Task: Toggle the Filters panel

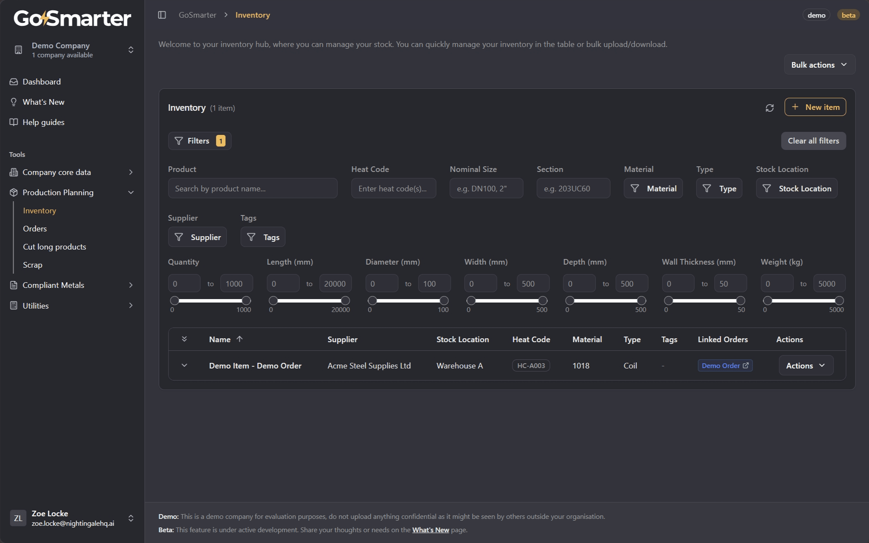Action: pyautogui.click(x=200, y=141)
